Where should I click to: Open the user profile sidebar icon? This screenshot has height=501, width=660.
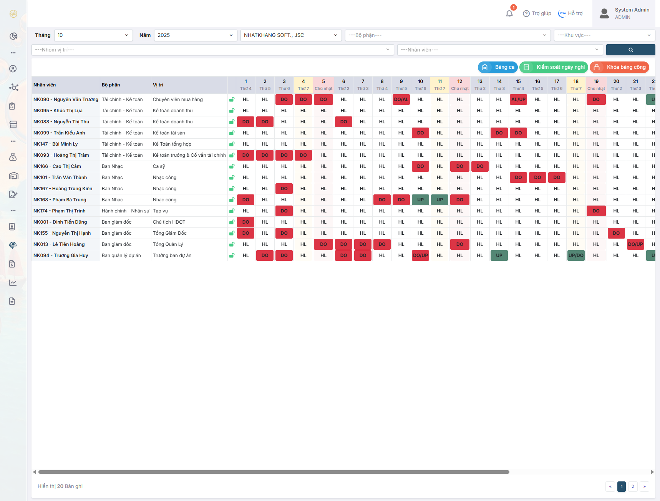tap(13, 69)
